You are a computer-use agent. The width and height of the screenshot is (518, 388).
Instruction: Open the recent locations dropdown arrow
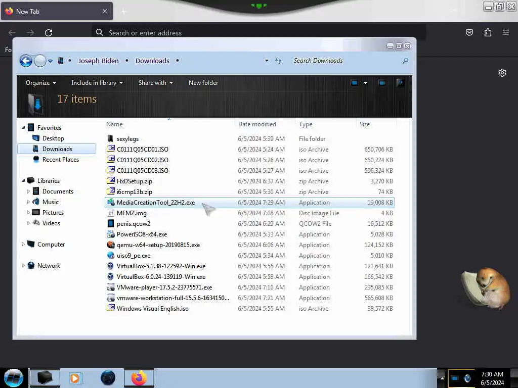[x=50, y=61]
